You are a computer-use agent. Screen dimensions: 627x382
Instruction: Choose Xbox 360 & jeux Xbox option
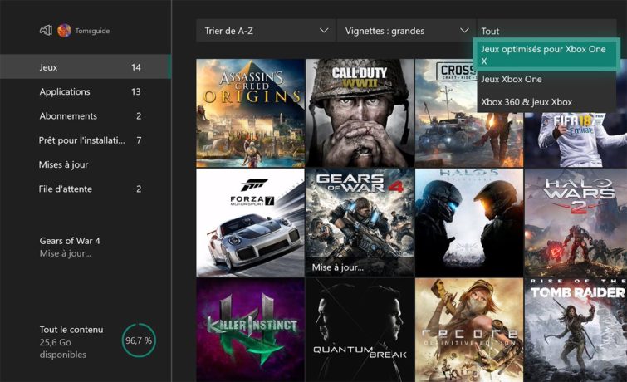[546, 102]
